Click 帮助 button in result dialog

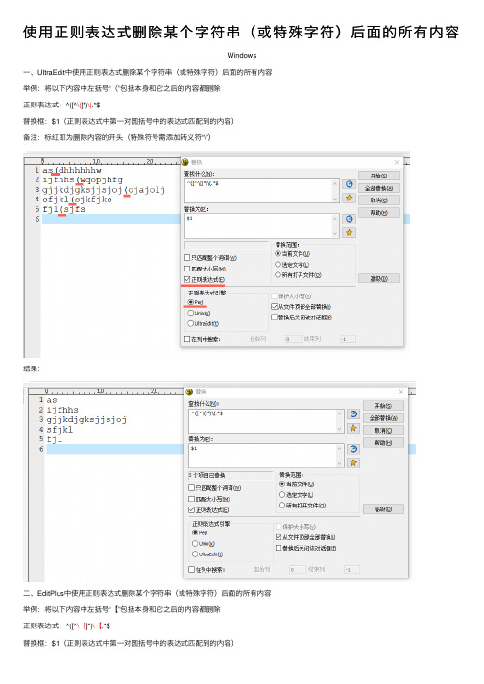383,443
